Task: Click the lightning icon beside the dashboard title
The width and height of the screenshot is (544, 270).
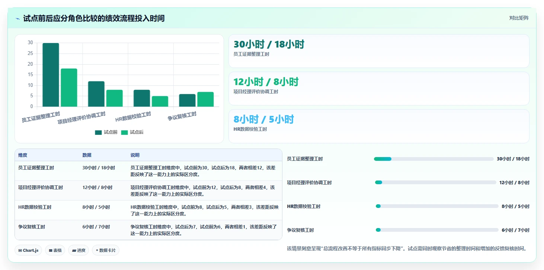Action: point(18,19)
